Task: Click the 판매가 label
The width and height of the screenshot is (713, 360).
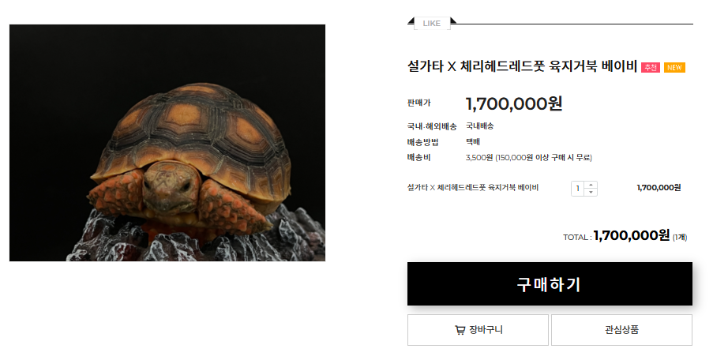Action: 418,103
